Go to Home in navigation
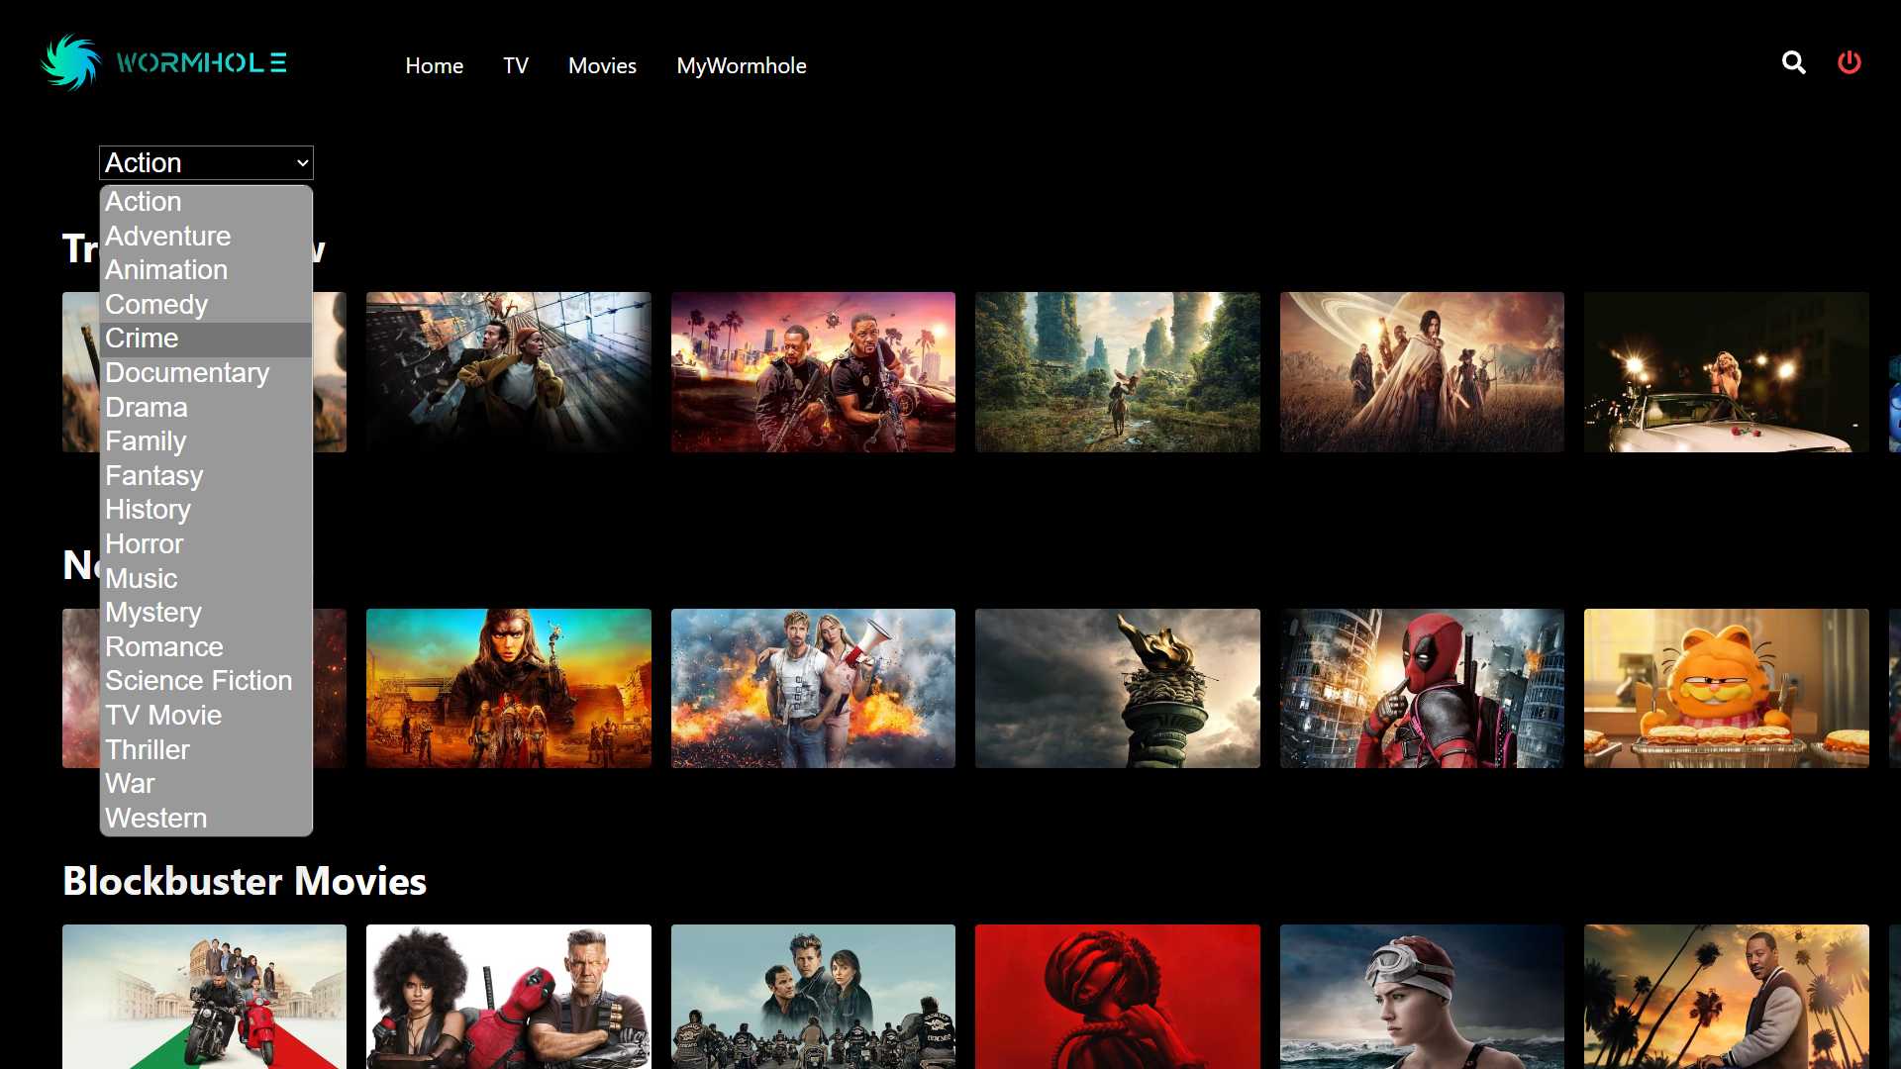Viewport: 1901px width, 1069px height. point(434,66)
